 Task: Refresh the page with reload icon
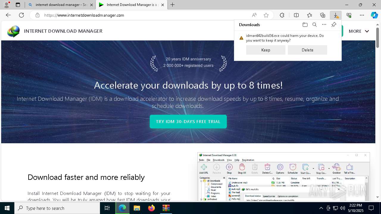[x=21, y=15]
